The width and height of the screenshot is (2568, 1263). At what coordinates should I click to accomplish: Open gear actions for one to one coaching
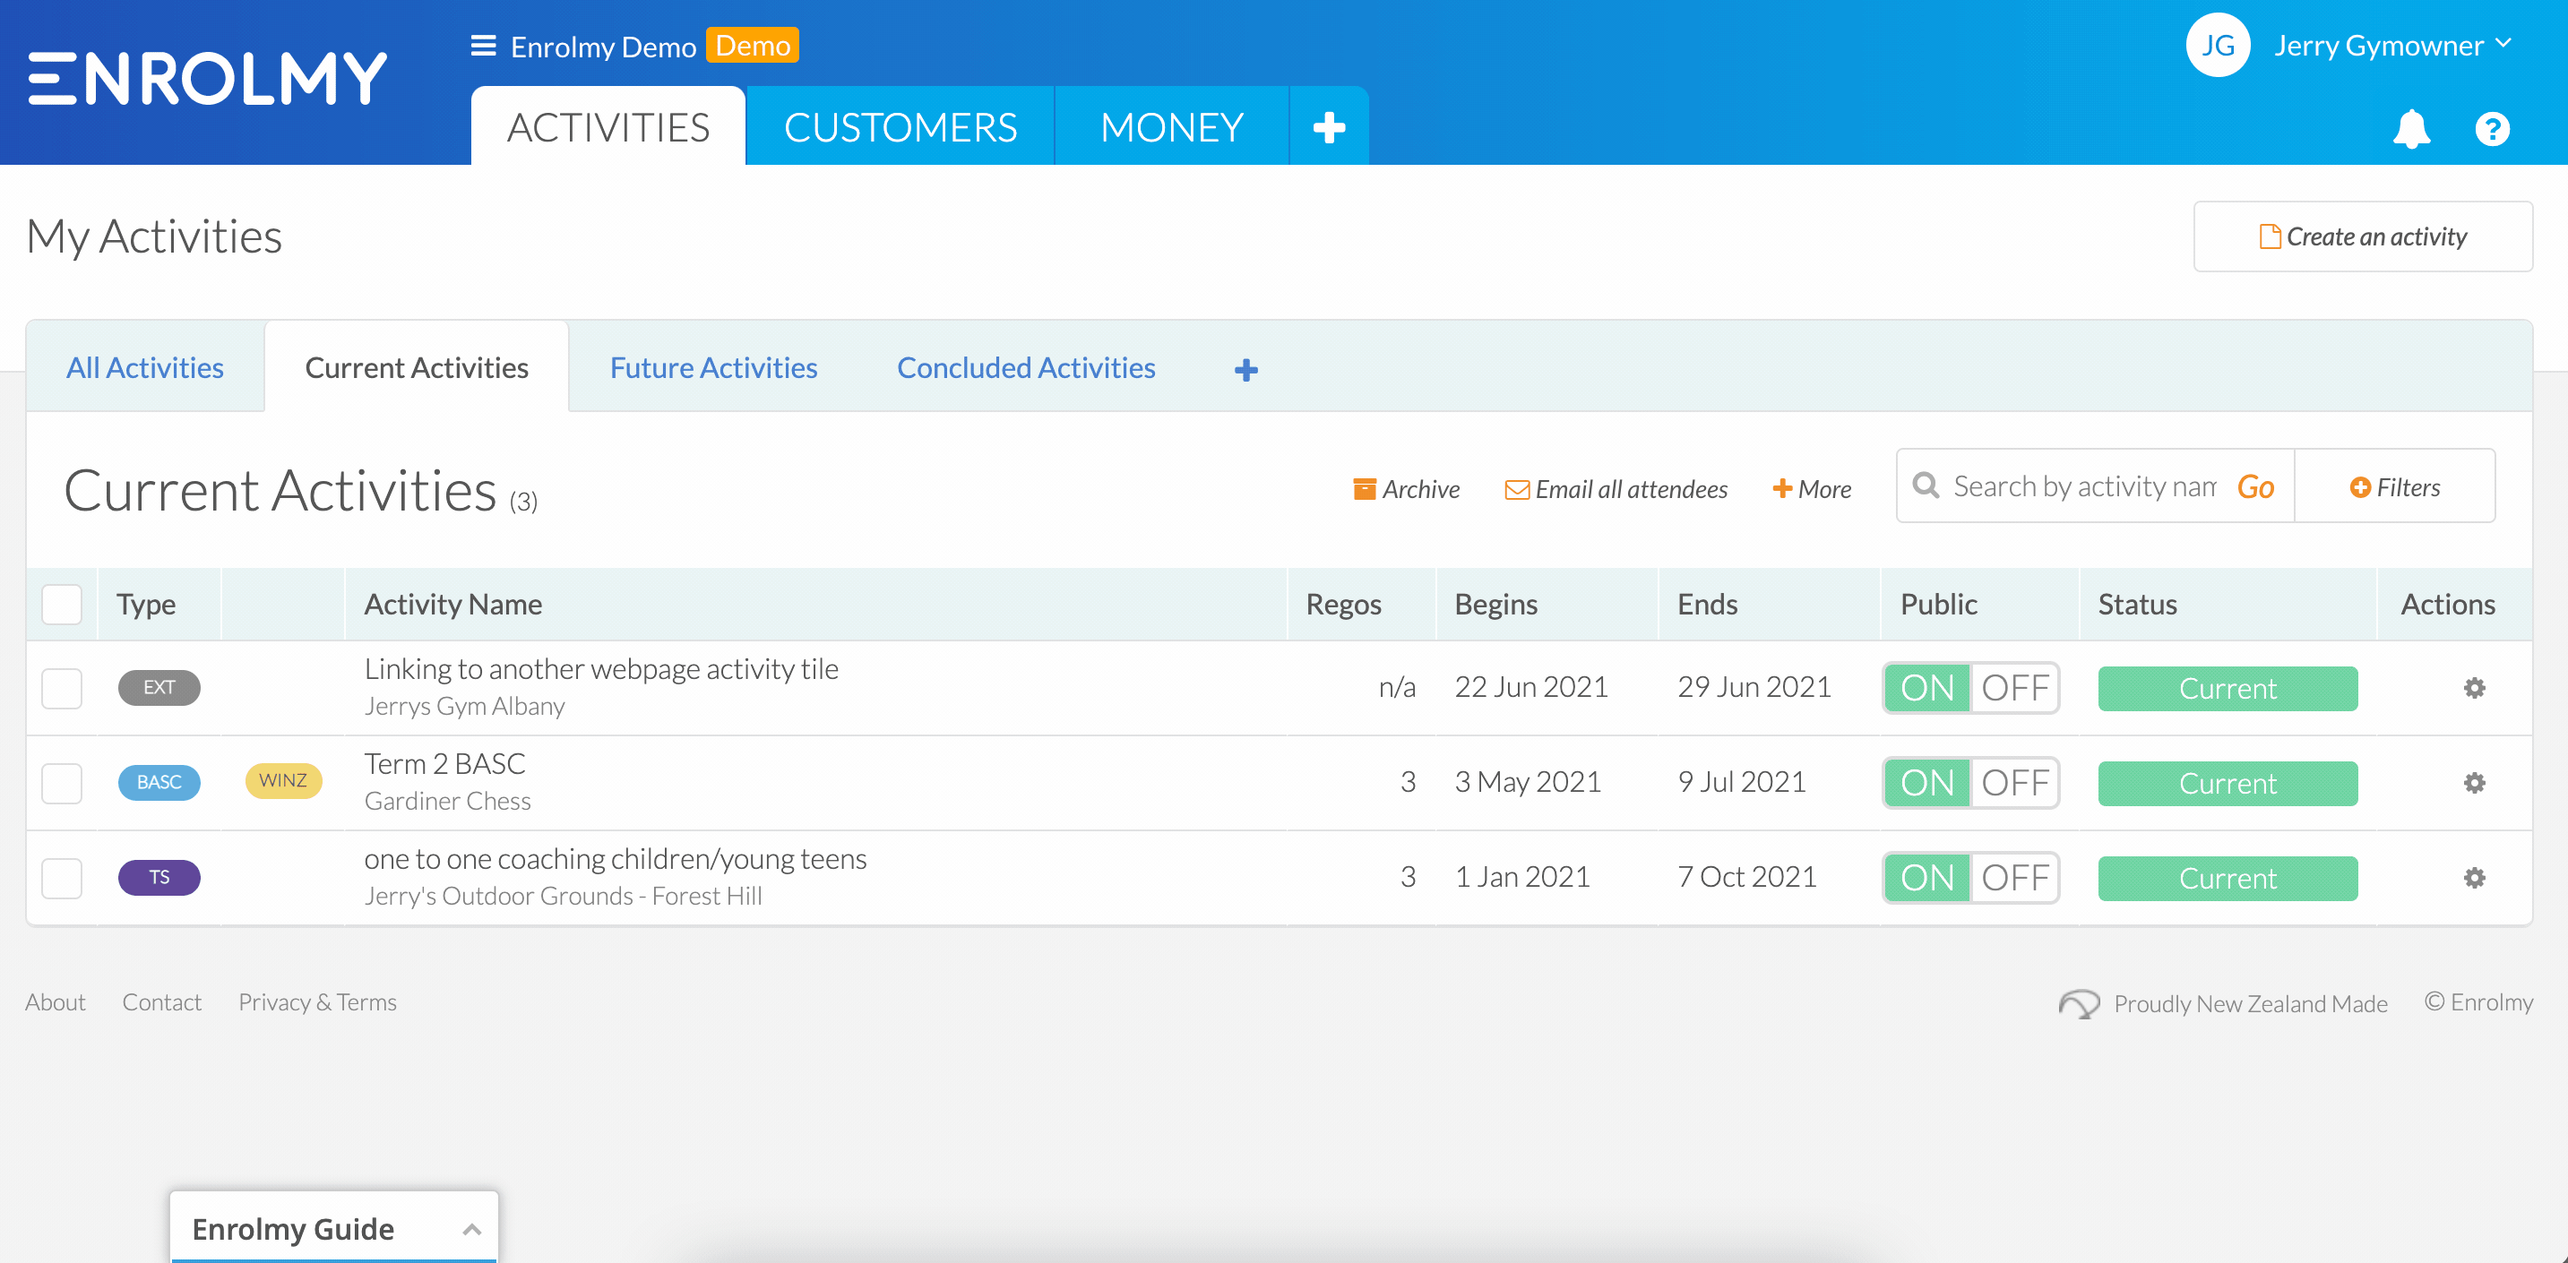point(2473,877)
